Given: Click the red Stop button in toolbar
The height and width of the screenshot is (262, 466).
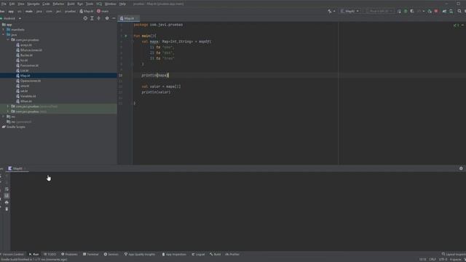Looking at the screenshot, I should click(x=436, y=12).
